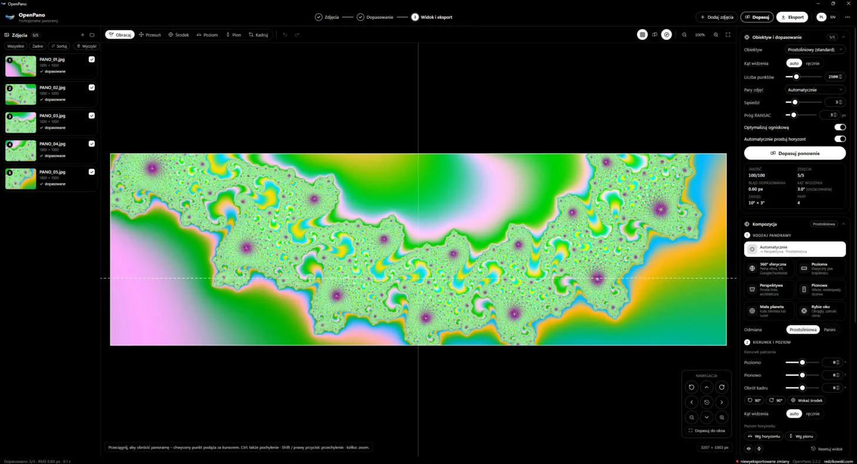Click the Wskaż środek button

tap(807, 400)
